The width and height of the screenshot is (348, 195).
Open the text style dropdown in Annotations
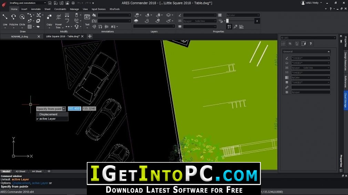[114, 15]
